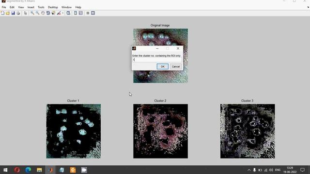Viewport: 310px width, 174px height.
Task: Open the Windows notification center
Action: tap(302, 170)
